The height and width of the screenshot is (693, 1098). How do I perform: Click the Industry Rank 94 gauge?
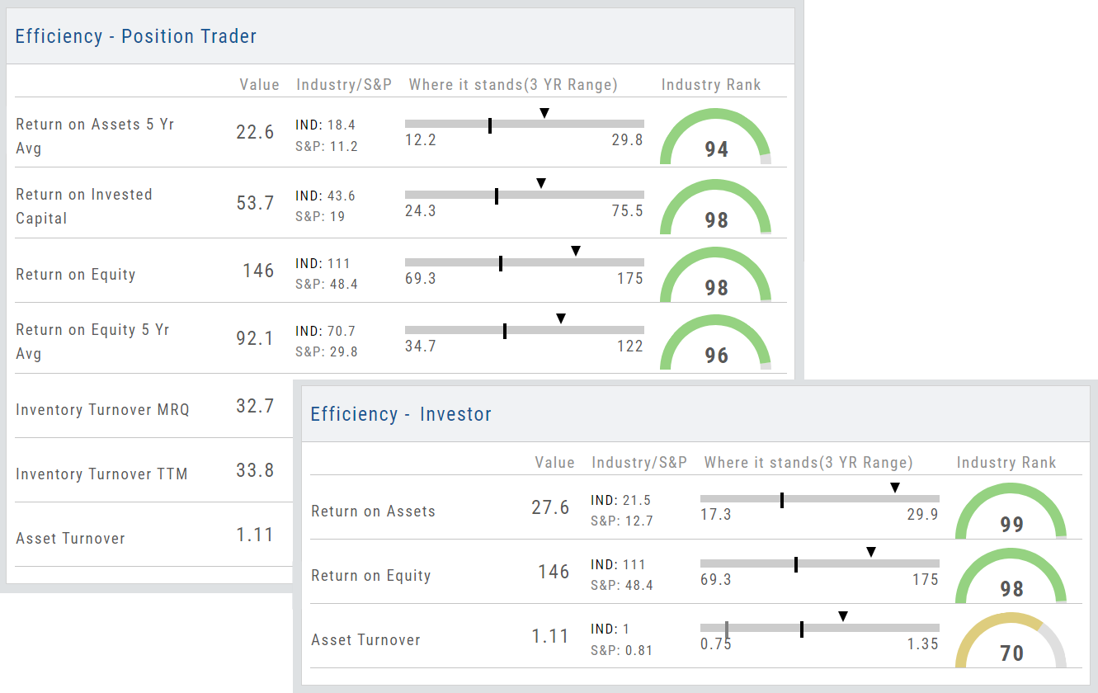pos(715,136)
